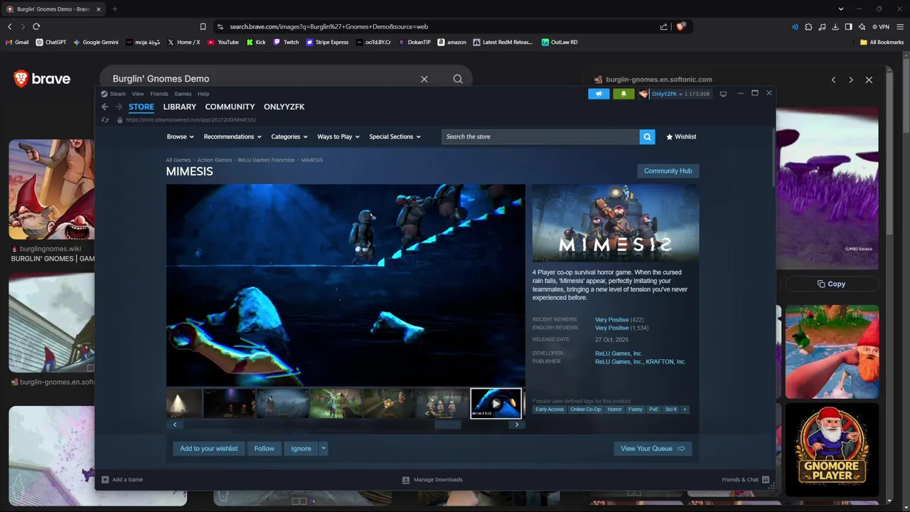Click the Ignore button

[x=301, y=449]
